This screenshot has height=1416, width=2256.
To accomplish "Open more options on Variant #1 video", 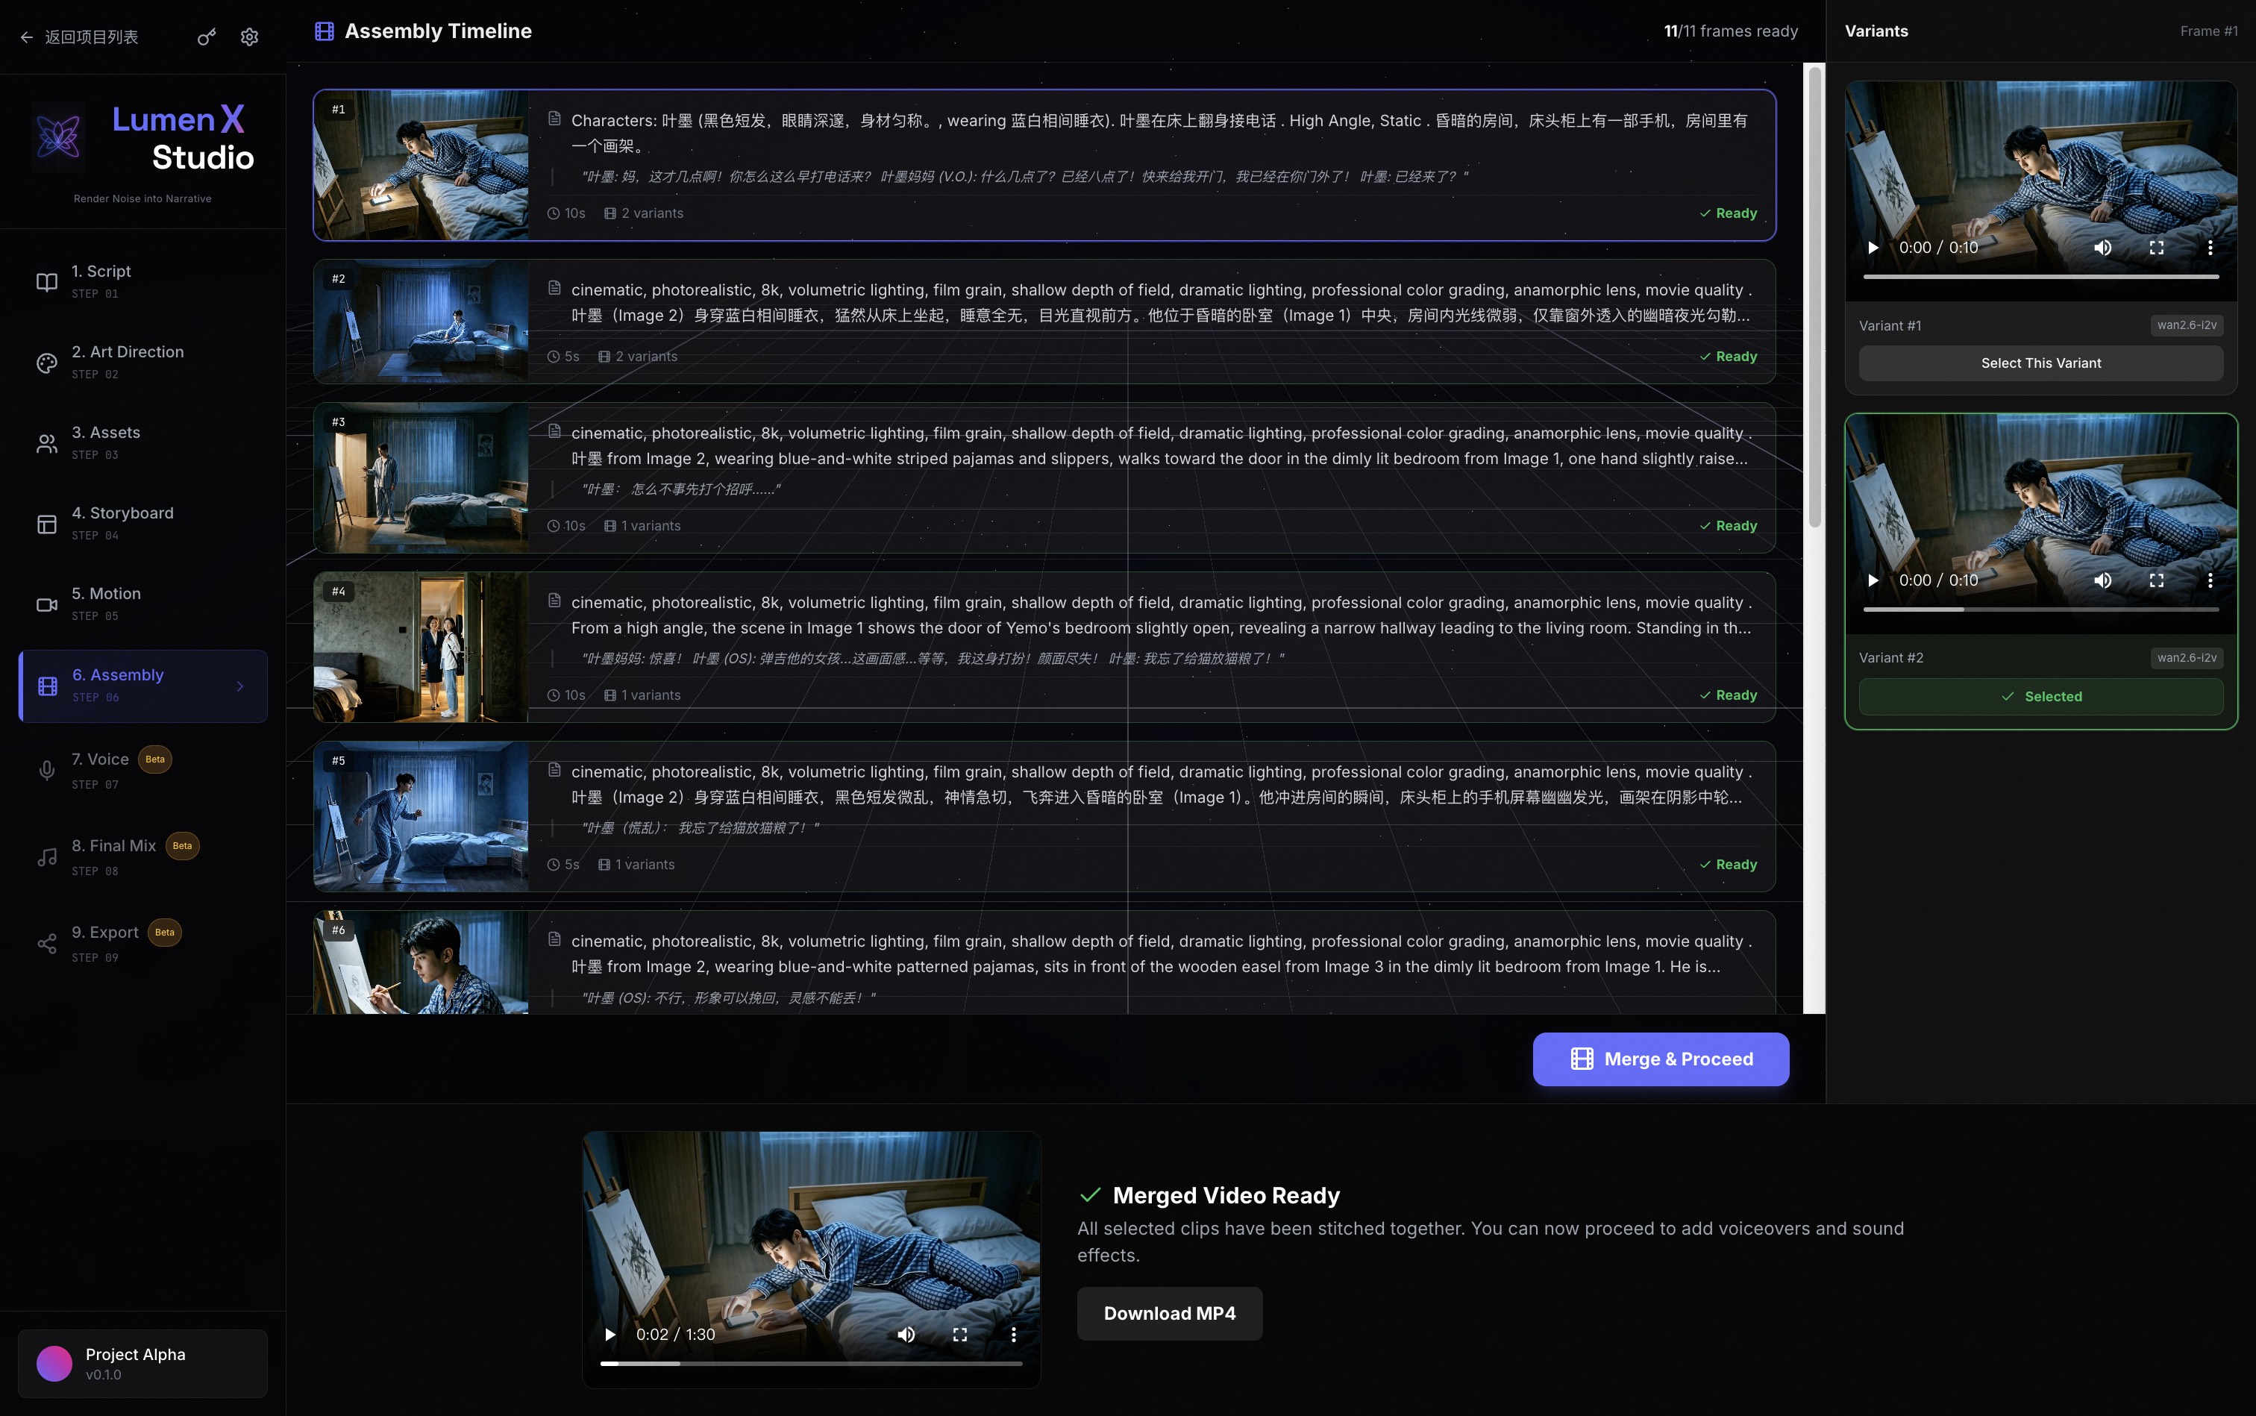I will point(2210,247).
